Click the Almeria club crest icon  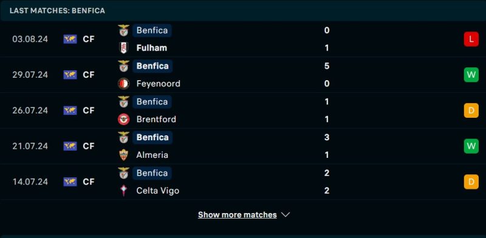(124, 155)
